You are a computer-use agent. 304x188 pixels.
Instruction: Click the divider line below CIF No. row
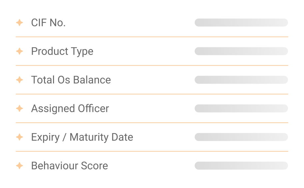pos(152,37)
